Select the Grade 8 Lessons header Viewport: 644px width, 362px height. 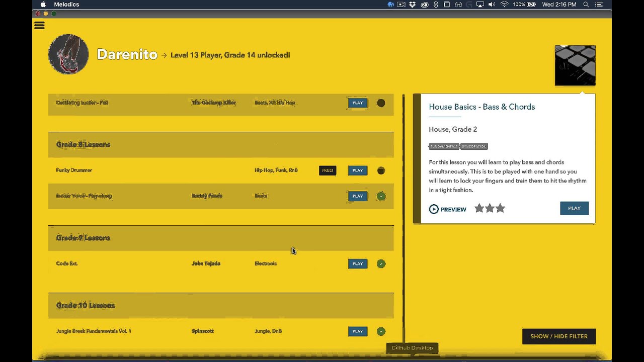[x=221, y=145]
